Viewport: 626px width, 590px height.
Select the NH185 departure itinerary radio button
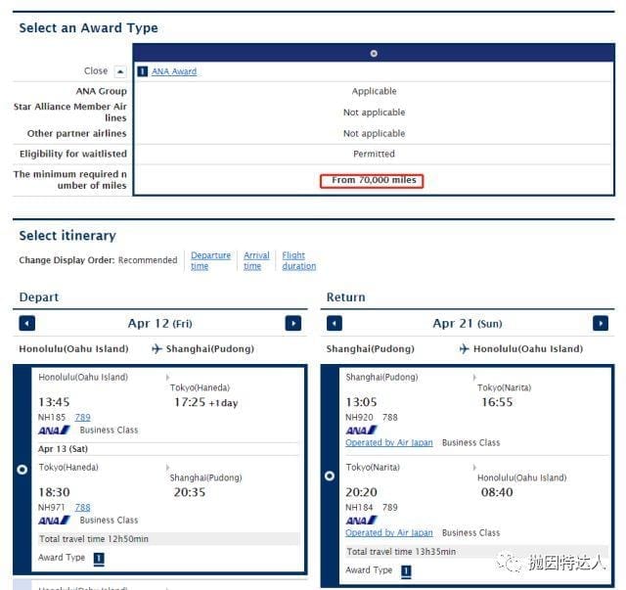click(x=22, y=470)
